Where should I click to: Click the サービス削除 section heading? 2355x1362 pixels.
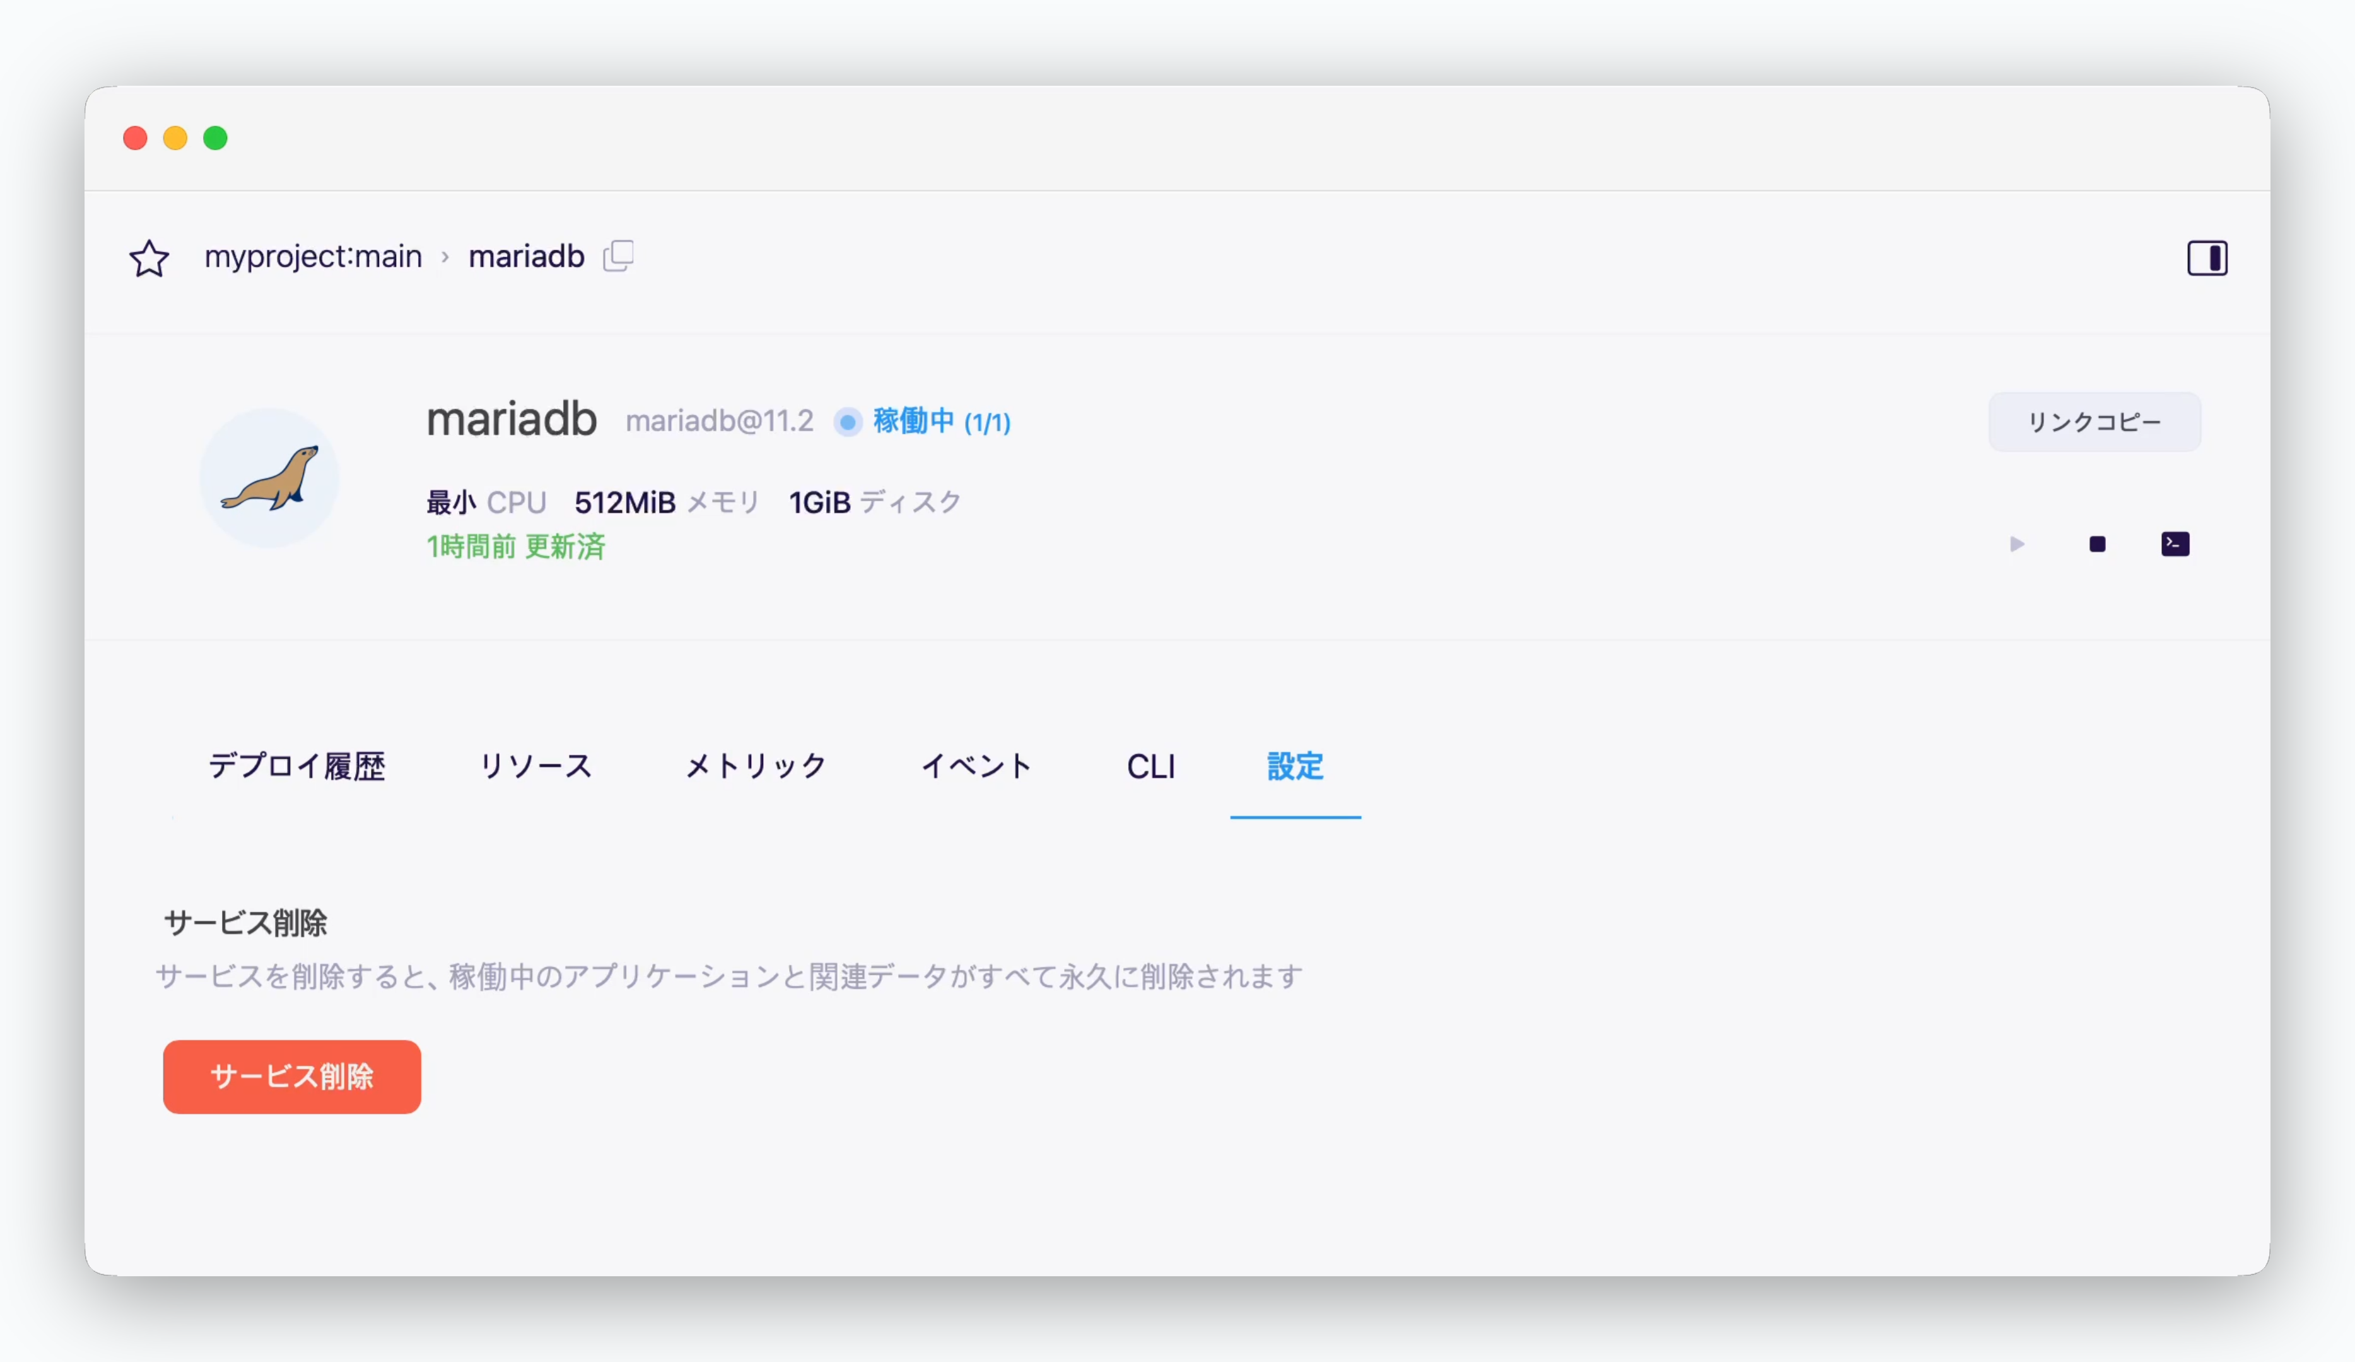pos(246,923)
